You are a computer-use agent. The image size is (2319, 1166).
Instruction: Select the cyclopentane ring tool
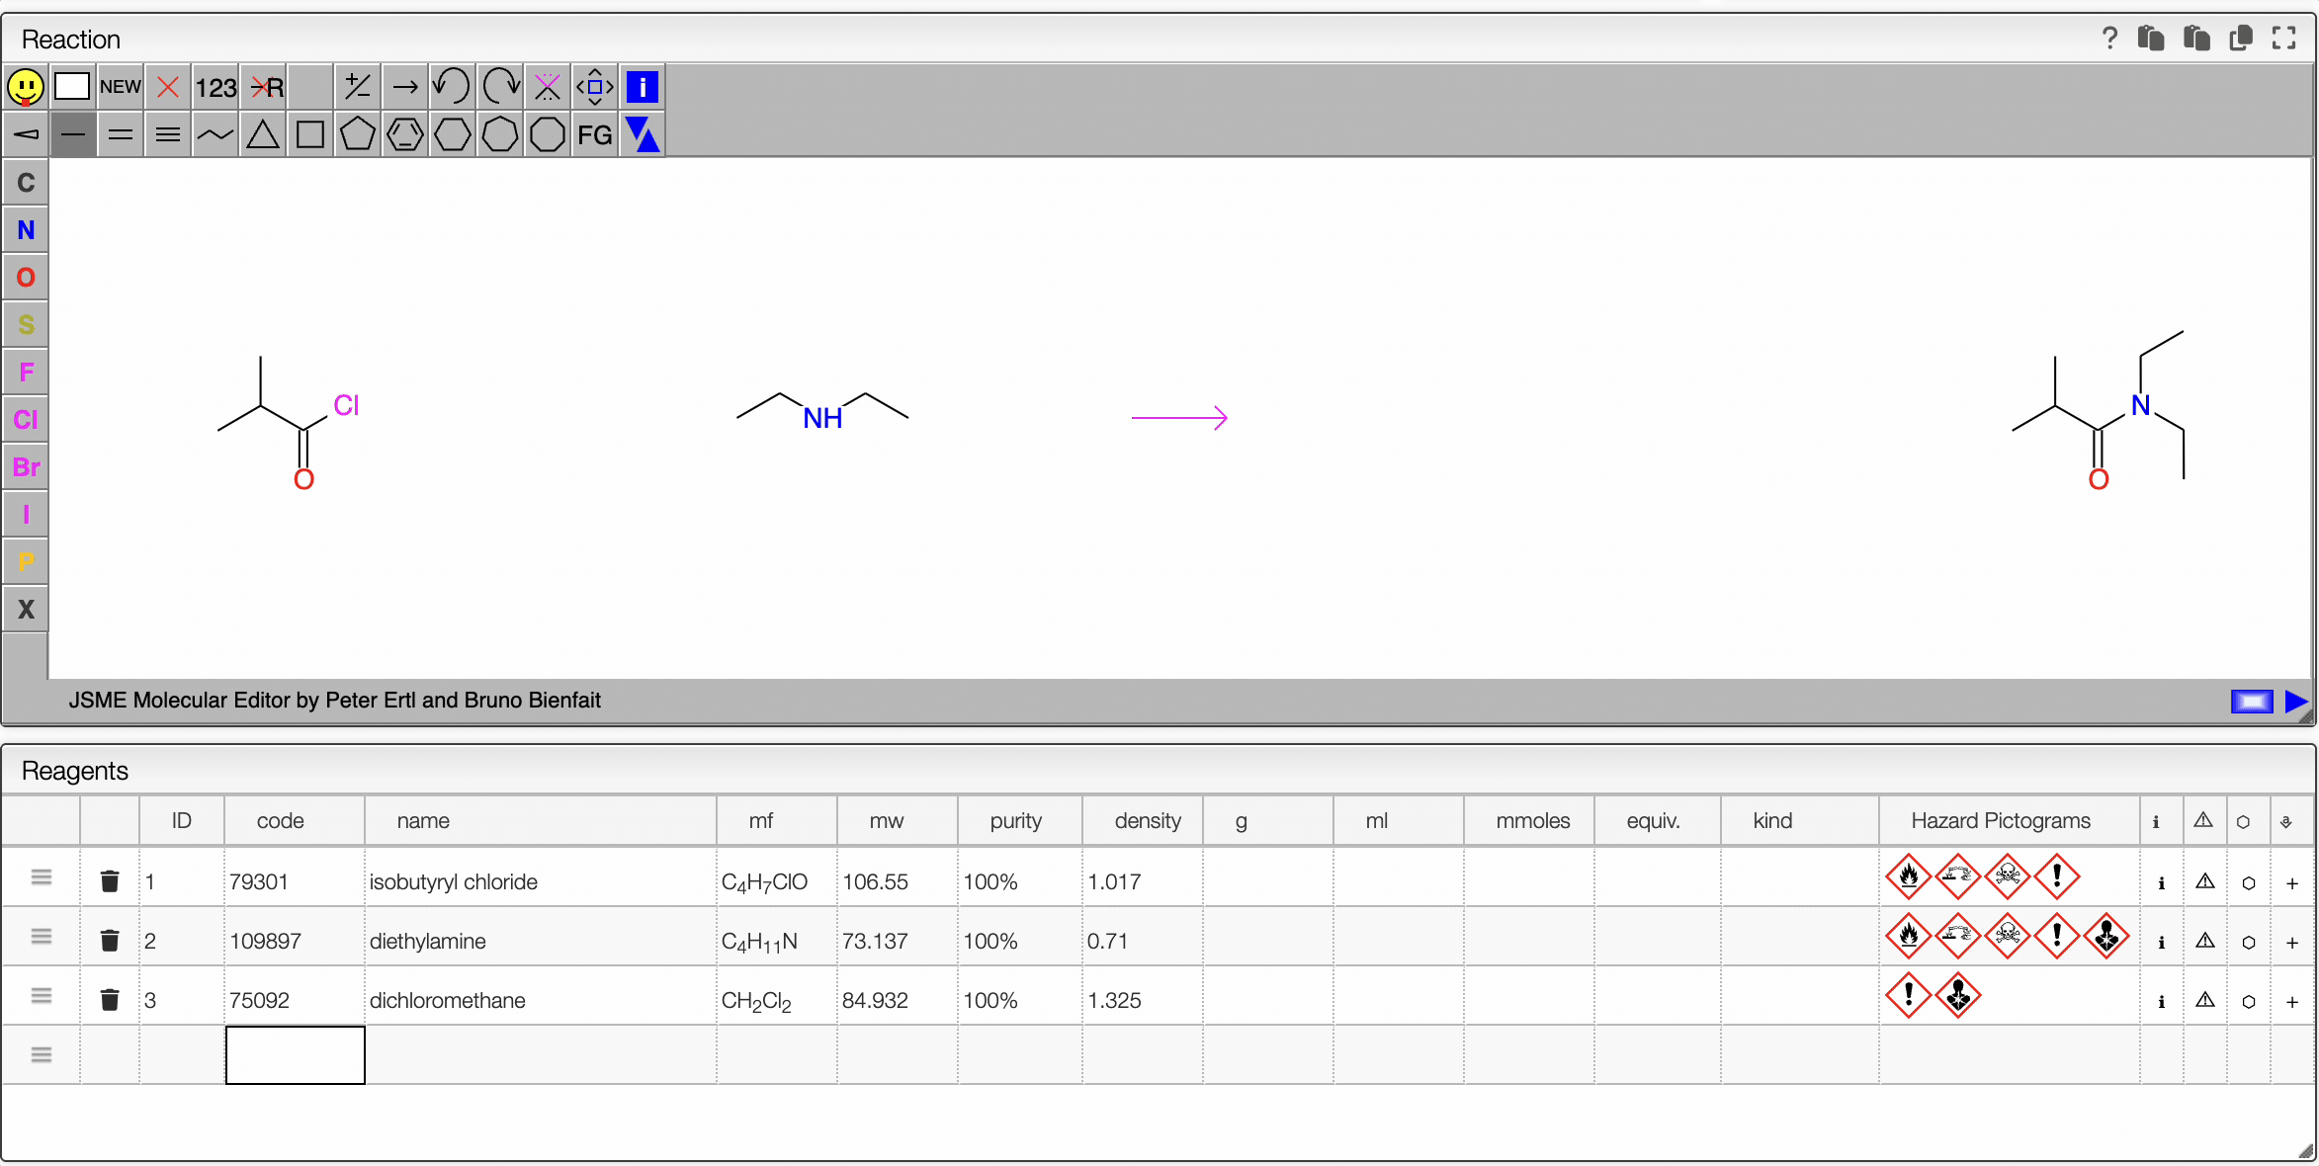(357, 134)
